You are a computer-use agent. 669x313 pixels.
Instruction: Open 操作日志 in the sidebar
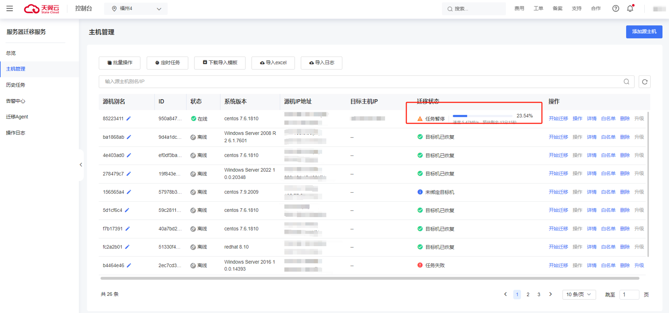(x=16, y=133)
